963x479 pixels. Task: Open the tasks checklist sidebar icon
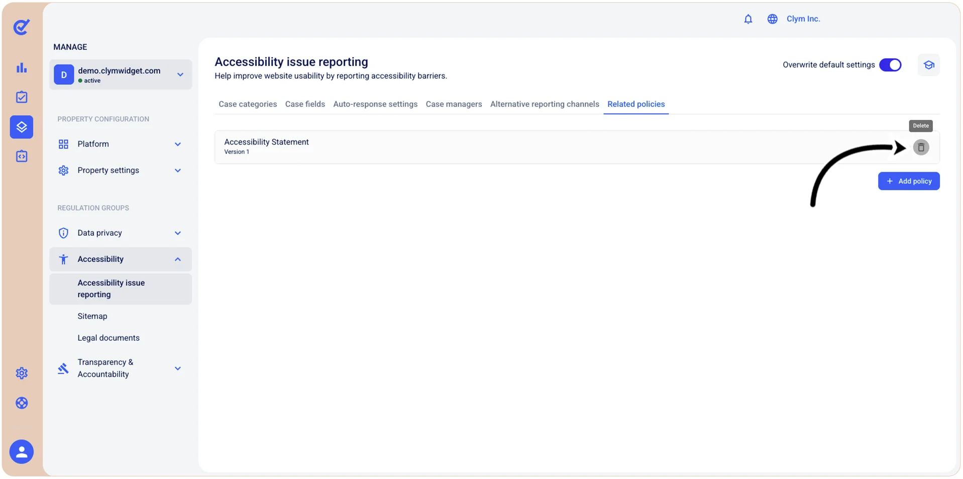(x=22, y=97)
